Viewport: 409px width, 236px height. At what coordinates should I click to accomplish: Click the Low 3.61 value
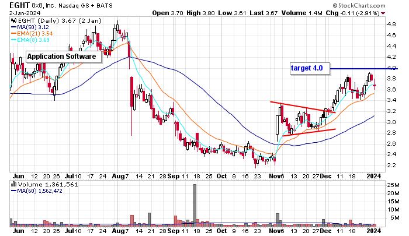pyautogui.click(x=232, y=13)
